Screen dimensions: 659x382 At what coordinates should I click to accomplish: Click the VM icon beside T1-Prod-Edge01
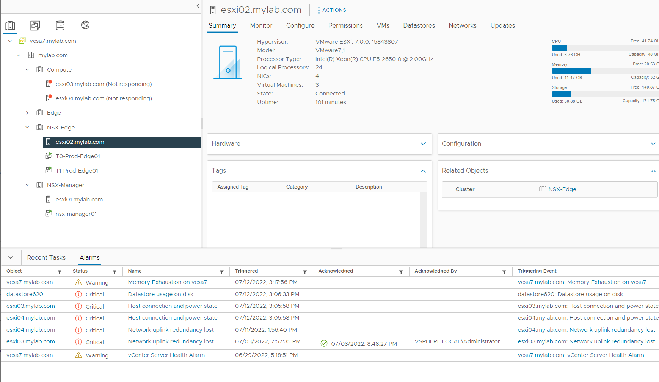tap(49, 170)
